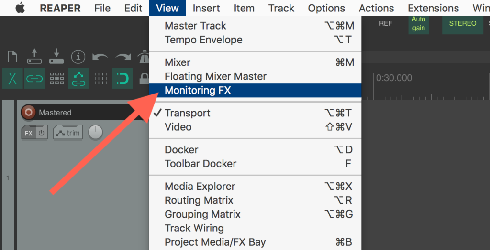This screenshot has width=490, height=250.
Task: Open Routing Matrix from menu
Action: pyautogui.click(x=256, y=200)
